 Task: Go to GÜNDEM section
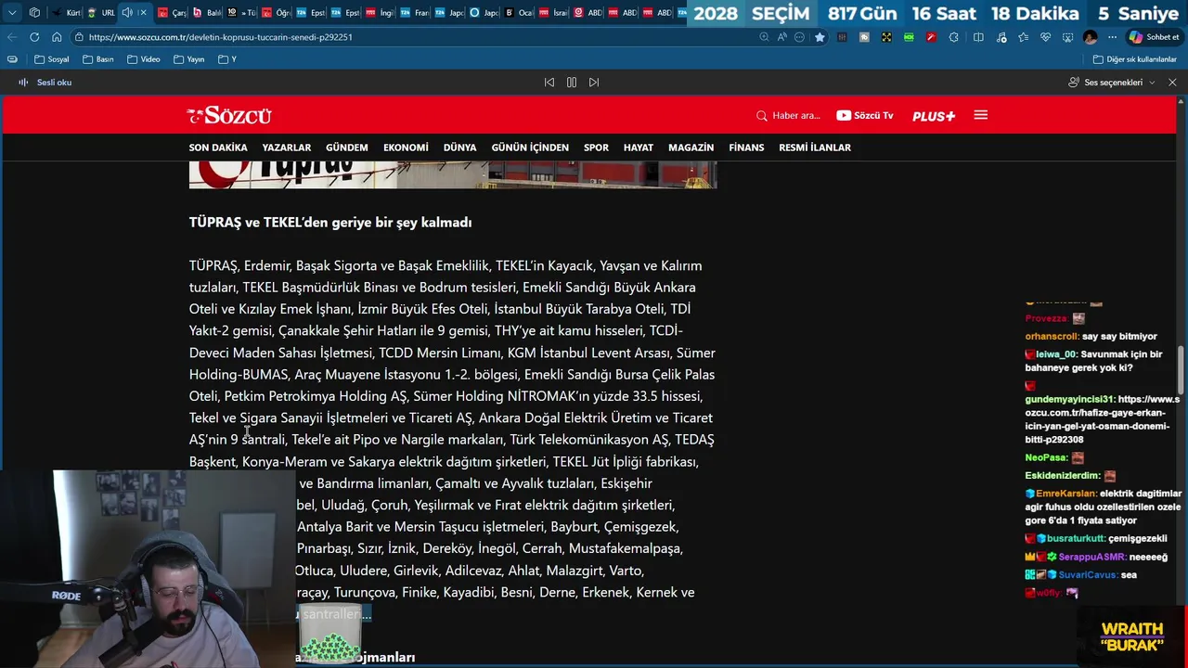[347, 148]
